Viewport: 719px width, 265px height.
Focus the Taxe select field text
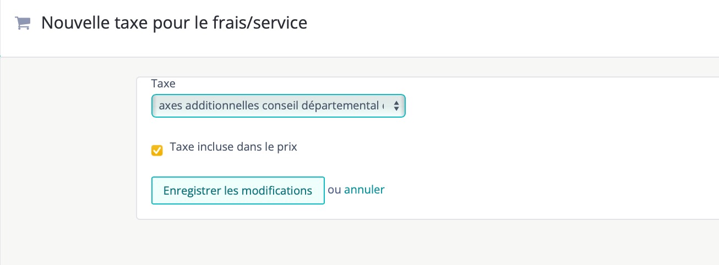270,106
